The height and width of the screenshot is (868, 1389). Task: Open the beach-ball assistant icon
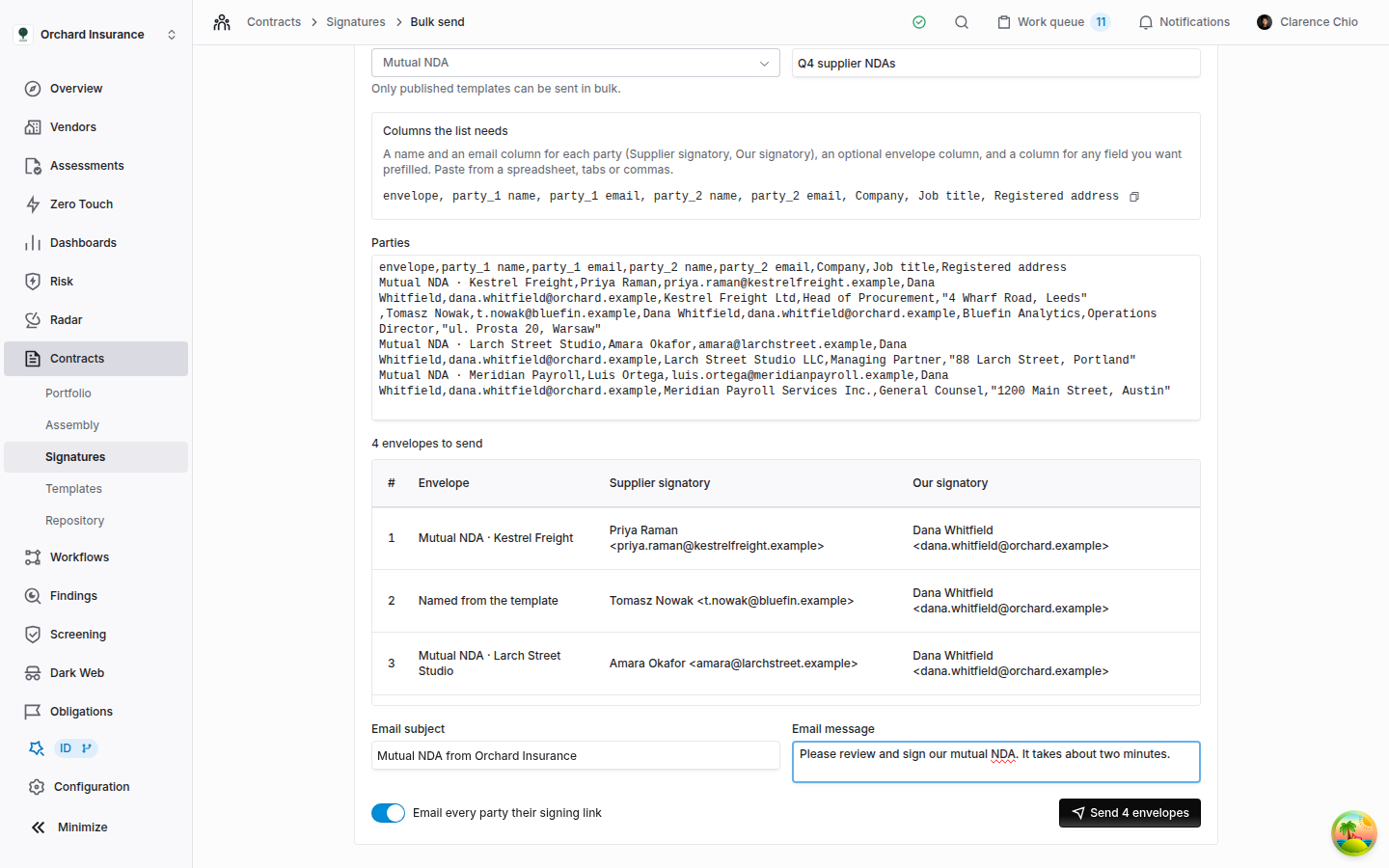click(x=1354, y=833)
